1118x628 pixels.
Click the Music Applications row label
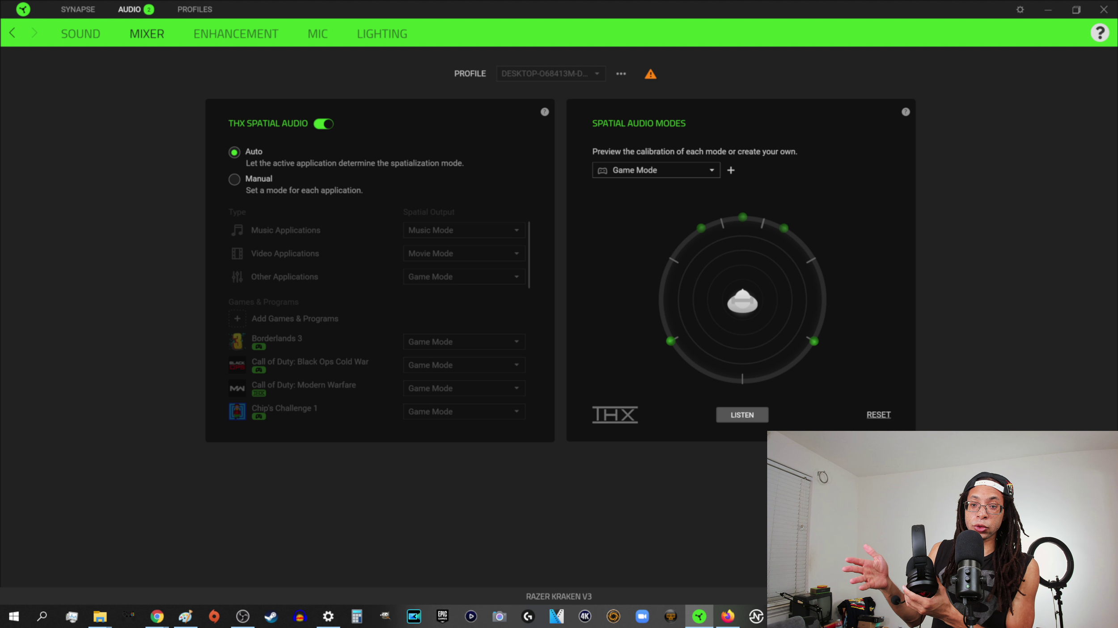point(285,230)
